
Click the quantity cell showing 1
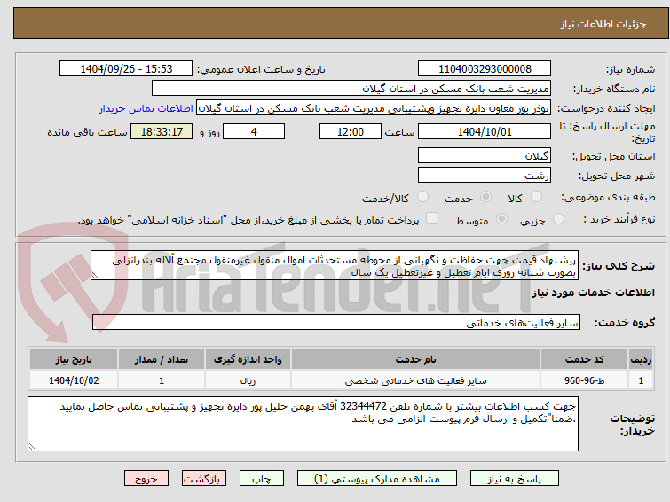162,380
